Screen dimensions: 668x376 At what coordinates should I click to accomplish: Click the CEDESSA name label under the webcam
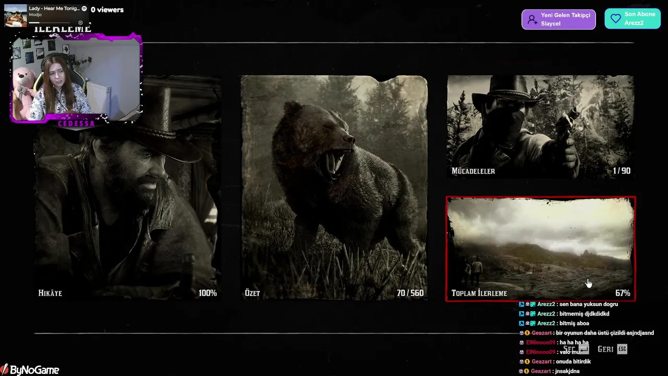(76, 124)
